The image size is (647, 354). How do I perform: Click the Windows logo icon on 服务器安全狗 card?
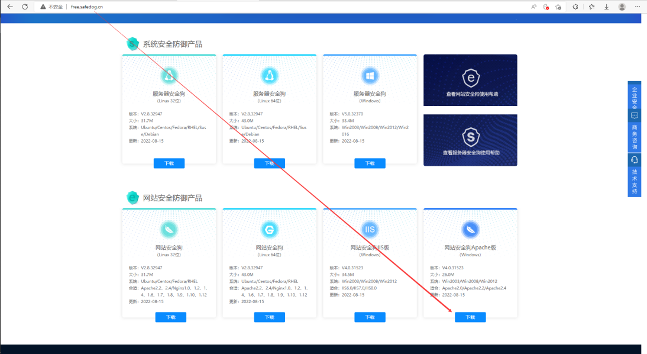tap(370, 76)
